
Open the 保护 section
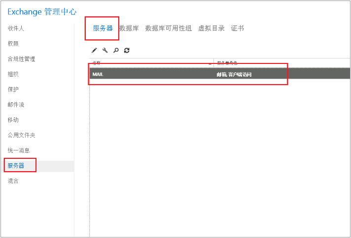13,89
